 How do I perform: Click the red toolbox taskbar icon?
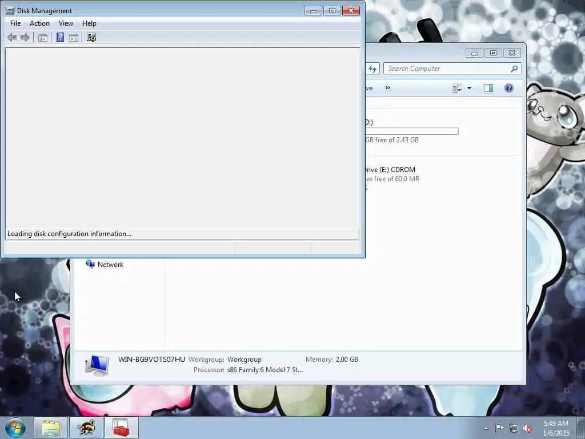[x=122, y=428]
